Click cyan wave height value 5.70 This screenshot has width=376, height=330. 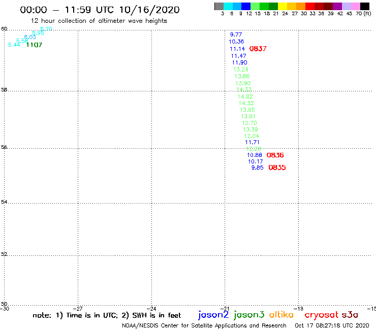pyautogui.click(x=46, y=29)
